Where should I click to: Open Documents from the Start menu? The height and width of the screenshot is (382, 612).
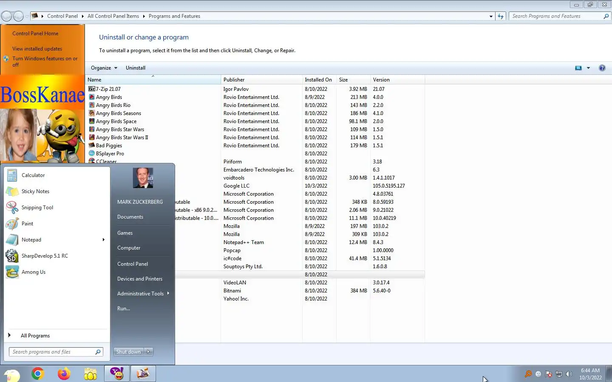(130, 217)
